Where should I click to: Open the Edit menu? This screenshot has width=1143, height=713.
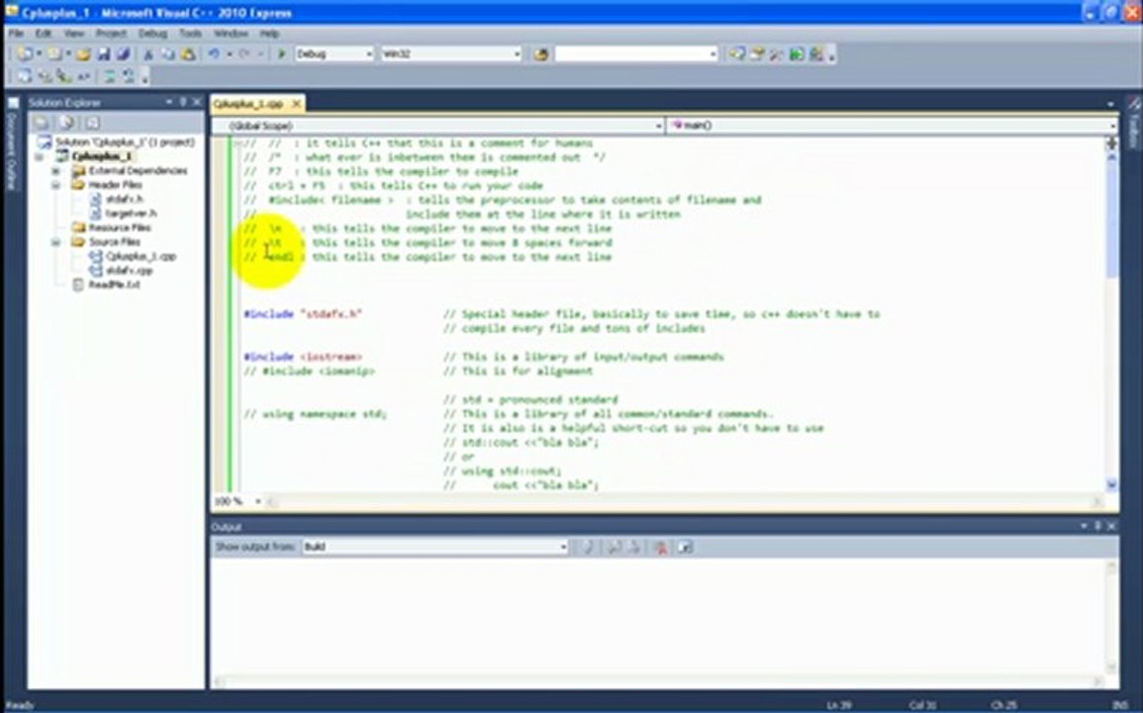44,34
